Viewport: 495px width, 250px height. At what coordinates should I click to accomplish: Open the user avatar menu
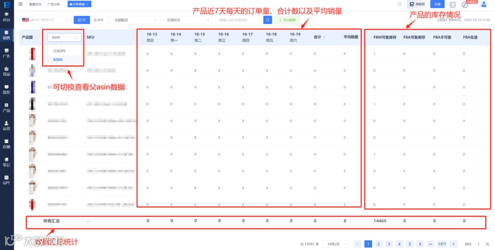click(484, 5)
